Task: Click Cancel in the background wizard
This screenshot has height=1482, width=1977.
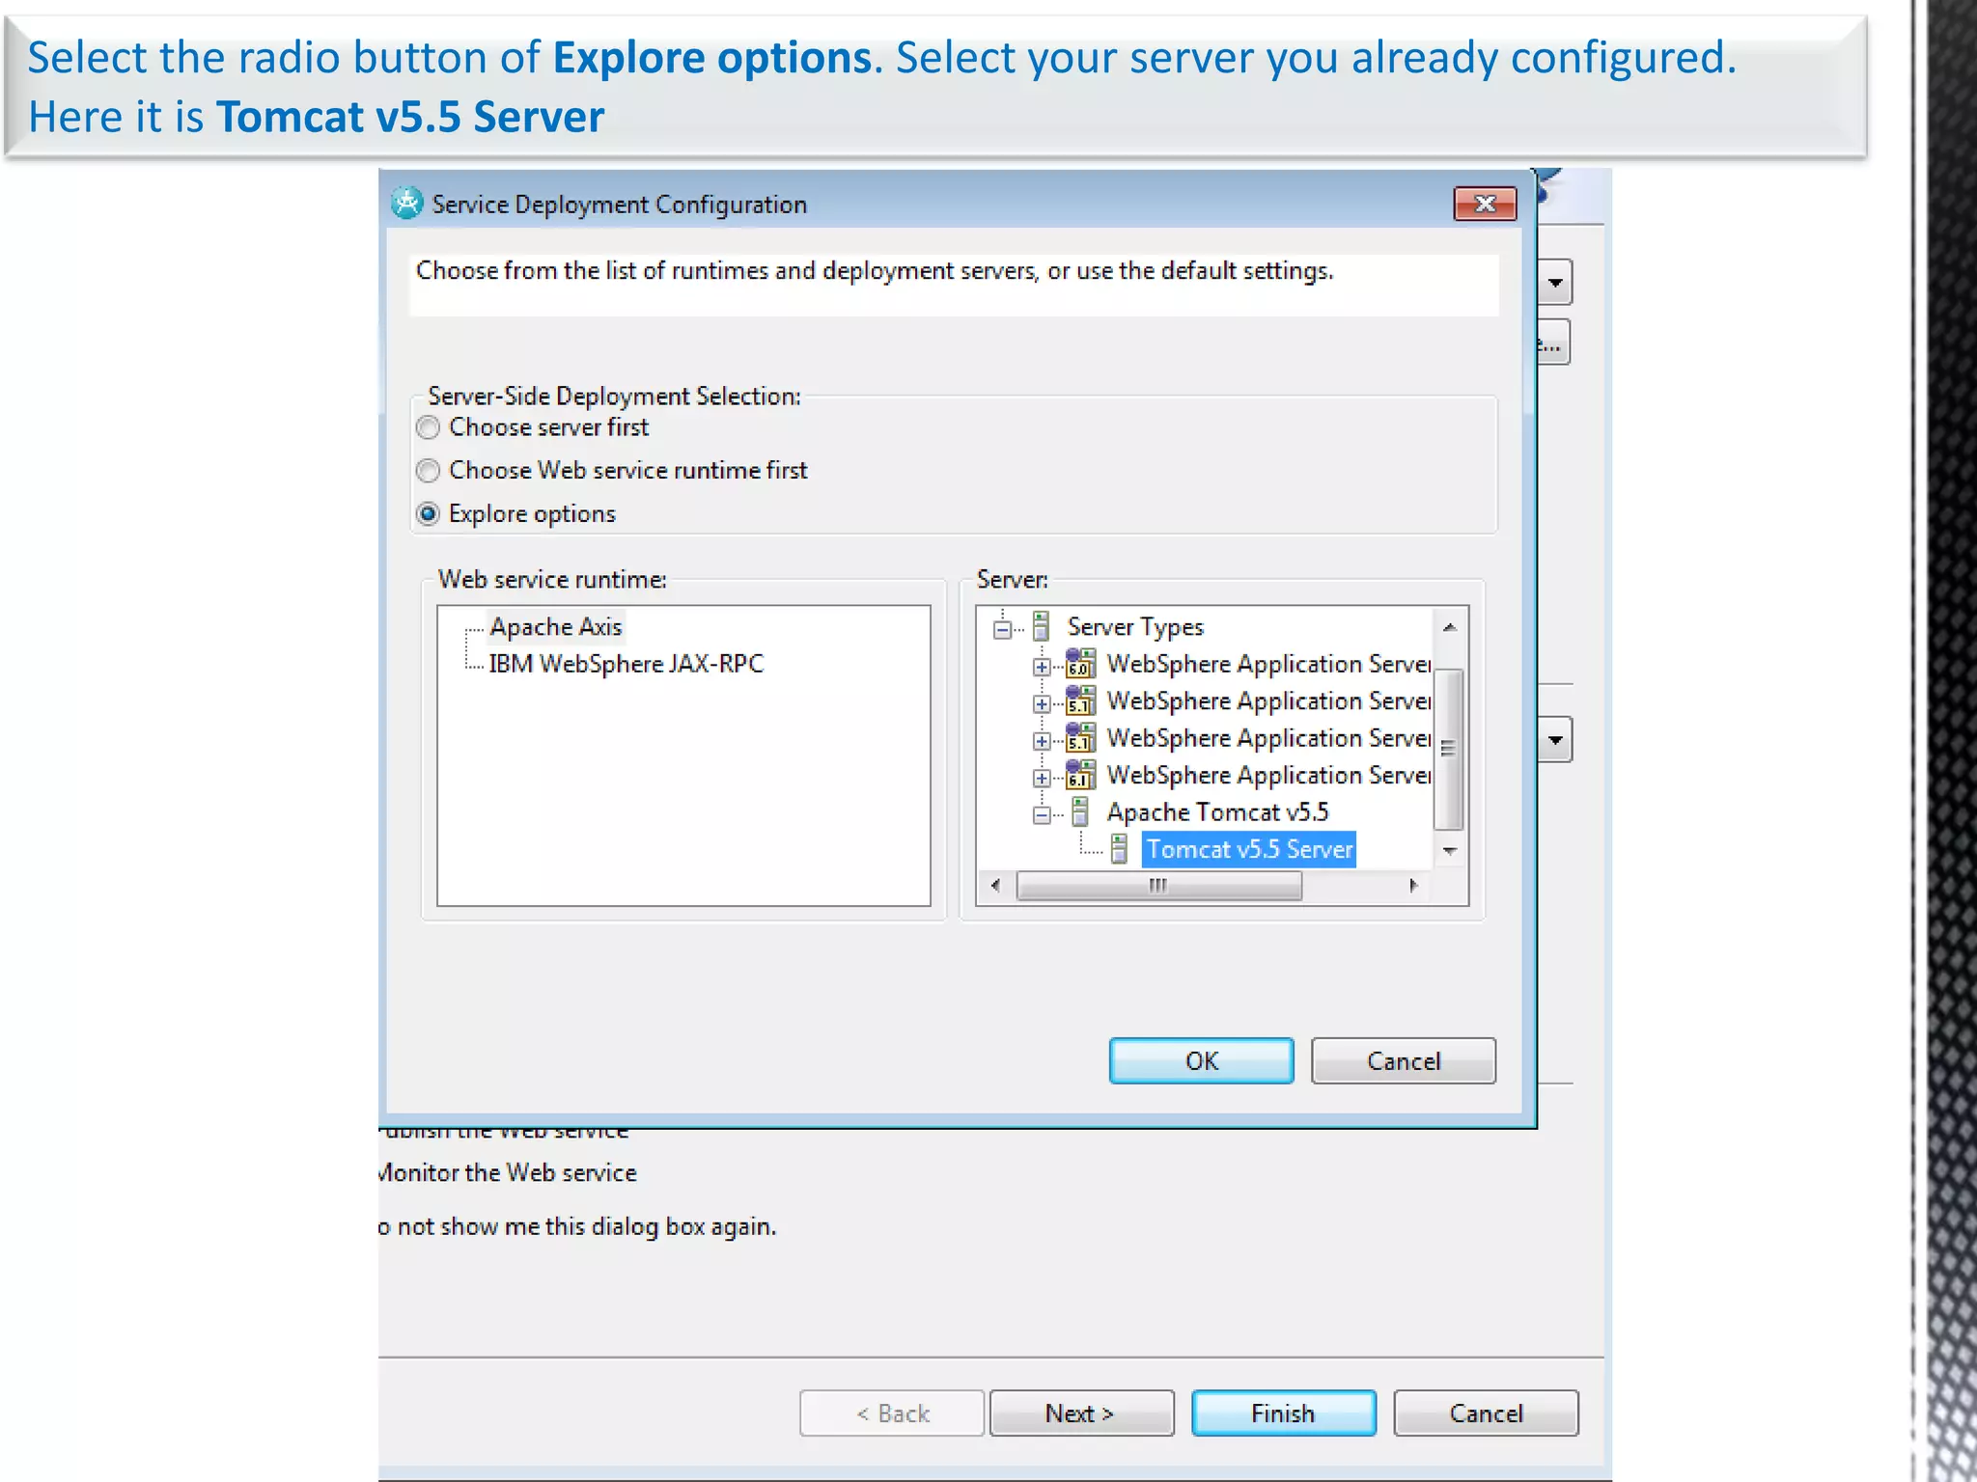Action: [1486, 1413]
